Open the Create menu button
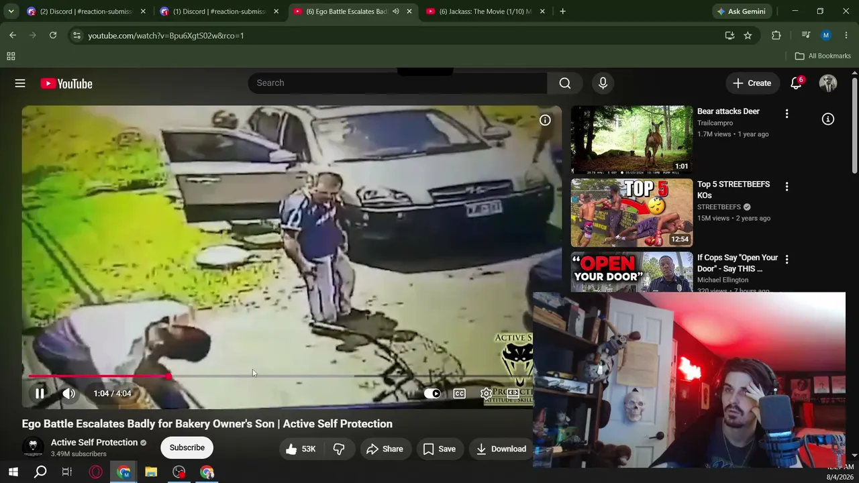 click(x=752, y=83)
